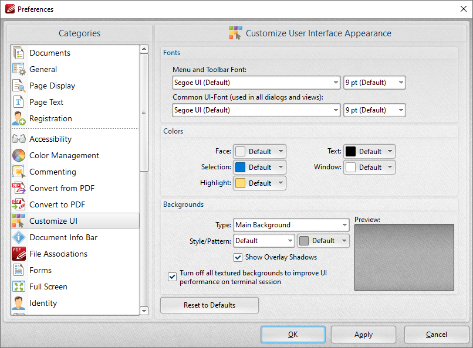Open Menu and Toolbar font size dropdown
This screenshot has width=473, height=348.
point(374,83)
